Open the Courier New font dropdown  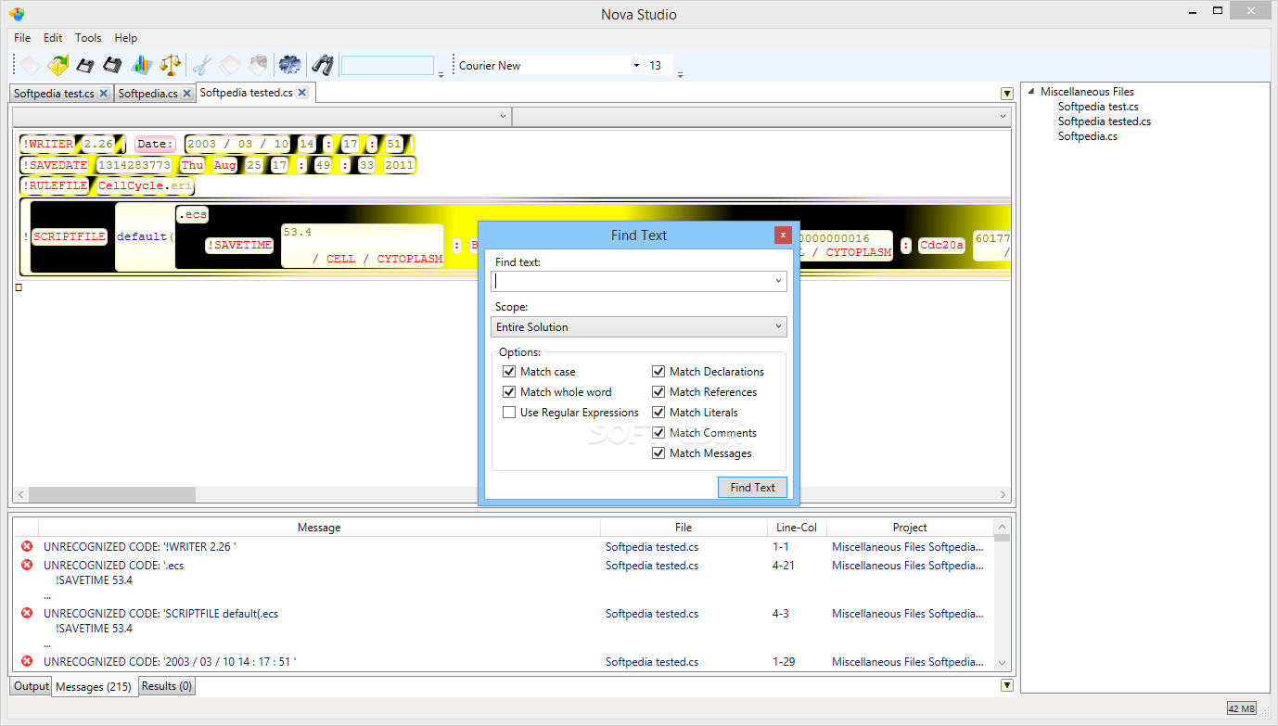636,66
